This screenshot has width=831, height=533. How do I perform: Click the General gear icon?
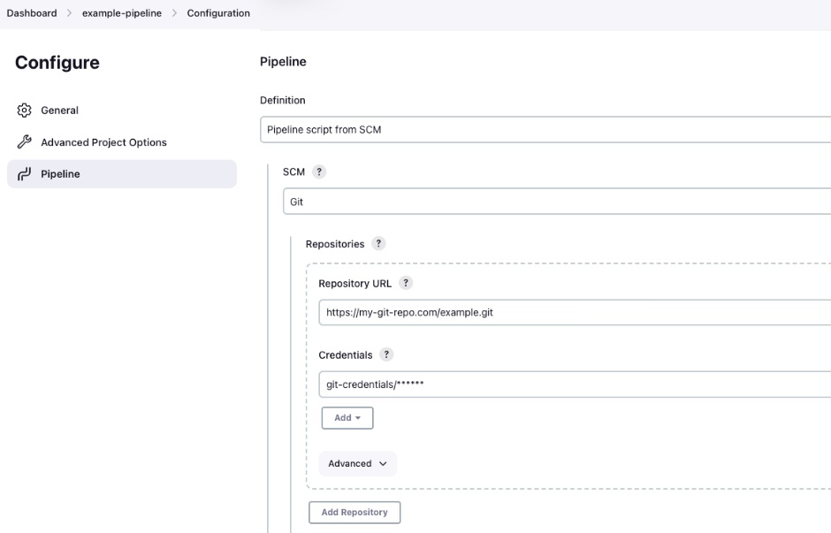pyautogui.click(x=25, y=110)
